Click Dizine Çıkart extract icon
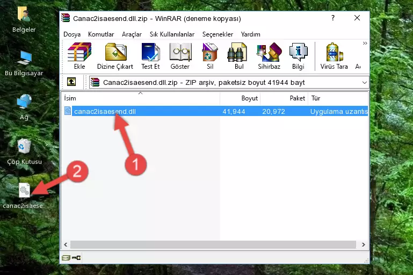 coord(115,56)
